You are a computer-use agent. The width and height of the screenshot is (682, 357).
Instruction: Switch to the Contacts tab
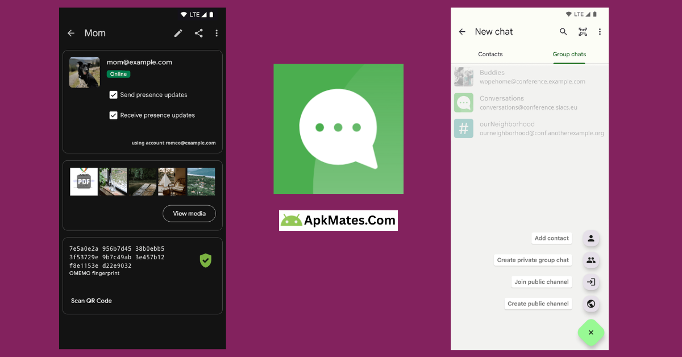[490, 54]
